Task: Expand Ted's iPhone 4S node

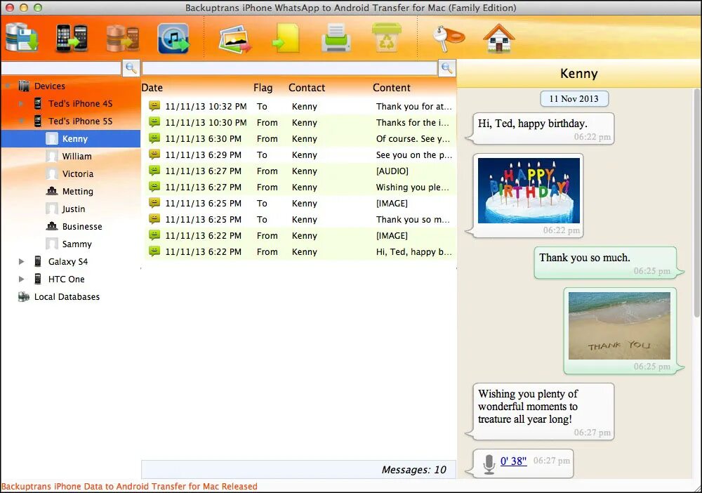Action: point(21,103)
